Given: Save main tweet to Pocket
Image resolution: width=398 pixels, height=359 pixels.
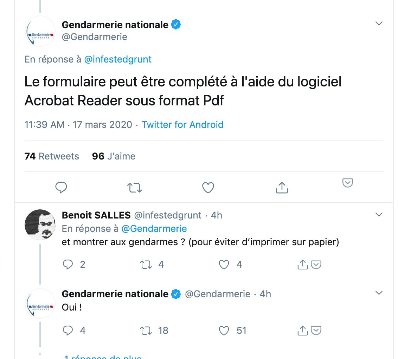Looking at the screenshot, I should (x=347, y=183).
